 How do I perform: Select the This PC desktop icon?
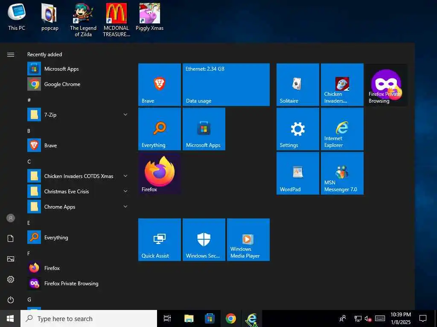click(17, 17)
